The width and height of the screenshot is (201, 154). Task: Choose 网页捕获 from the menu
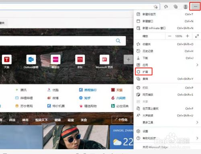tap(167, 95)
